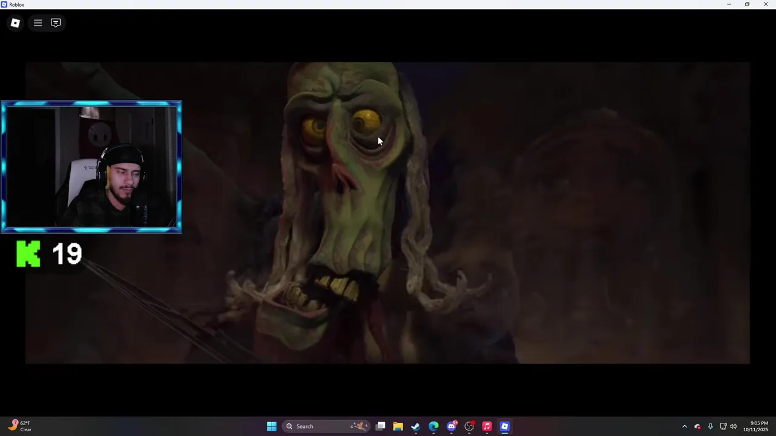Open the volume speaker tray icon
The image size is (776, 436).
point(733,426)
